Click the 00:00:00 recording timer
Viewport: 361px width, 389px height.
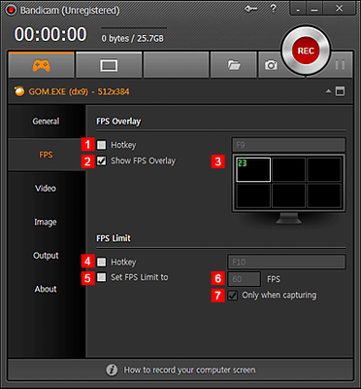(x=50, y=34)
